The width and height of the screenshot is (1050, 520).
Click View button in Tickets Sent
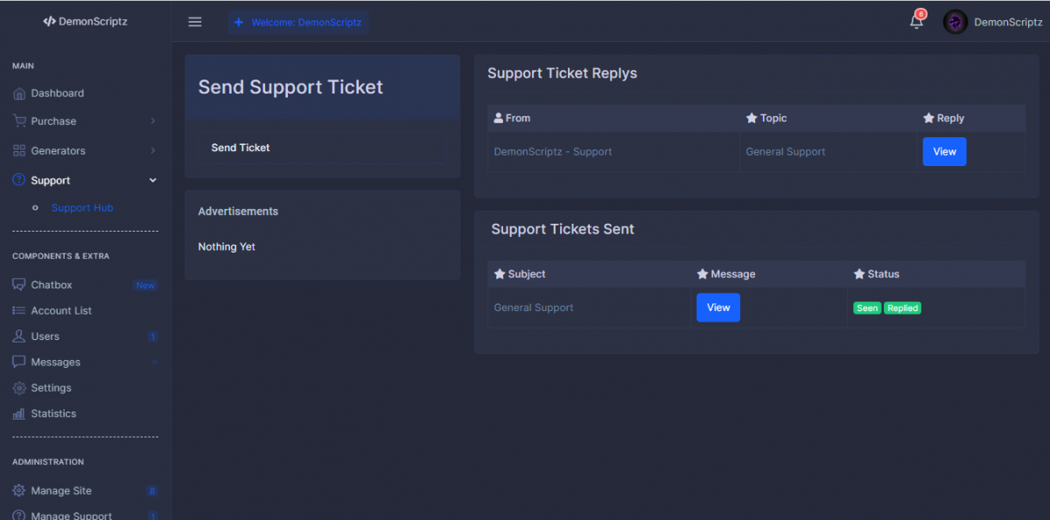coord(717,308)
